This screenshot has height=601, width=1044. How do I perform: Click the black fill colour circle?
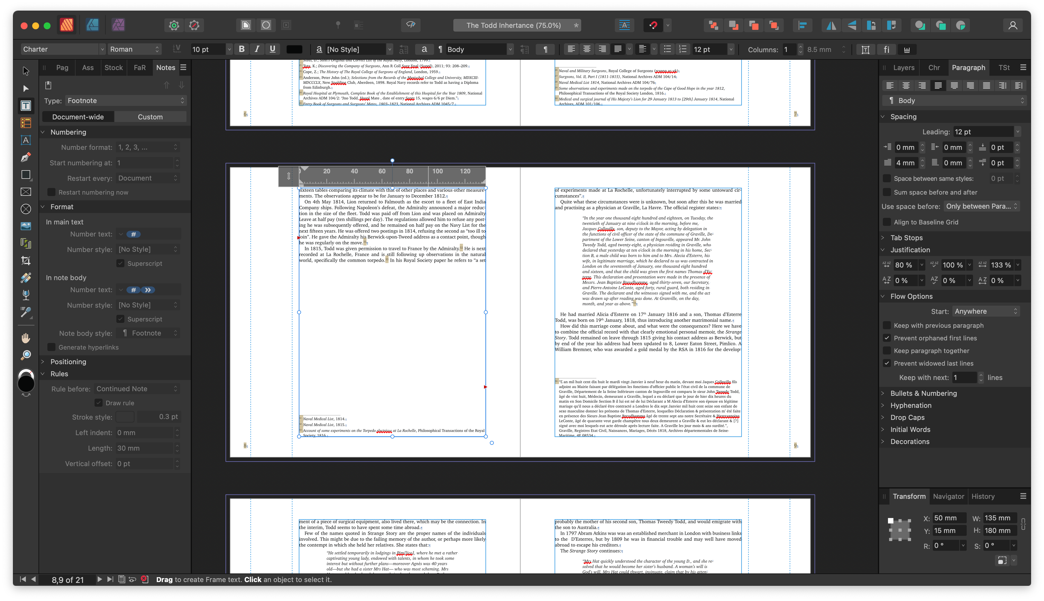[x=26, y=384]
